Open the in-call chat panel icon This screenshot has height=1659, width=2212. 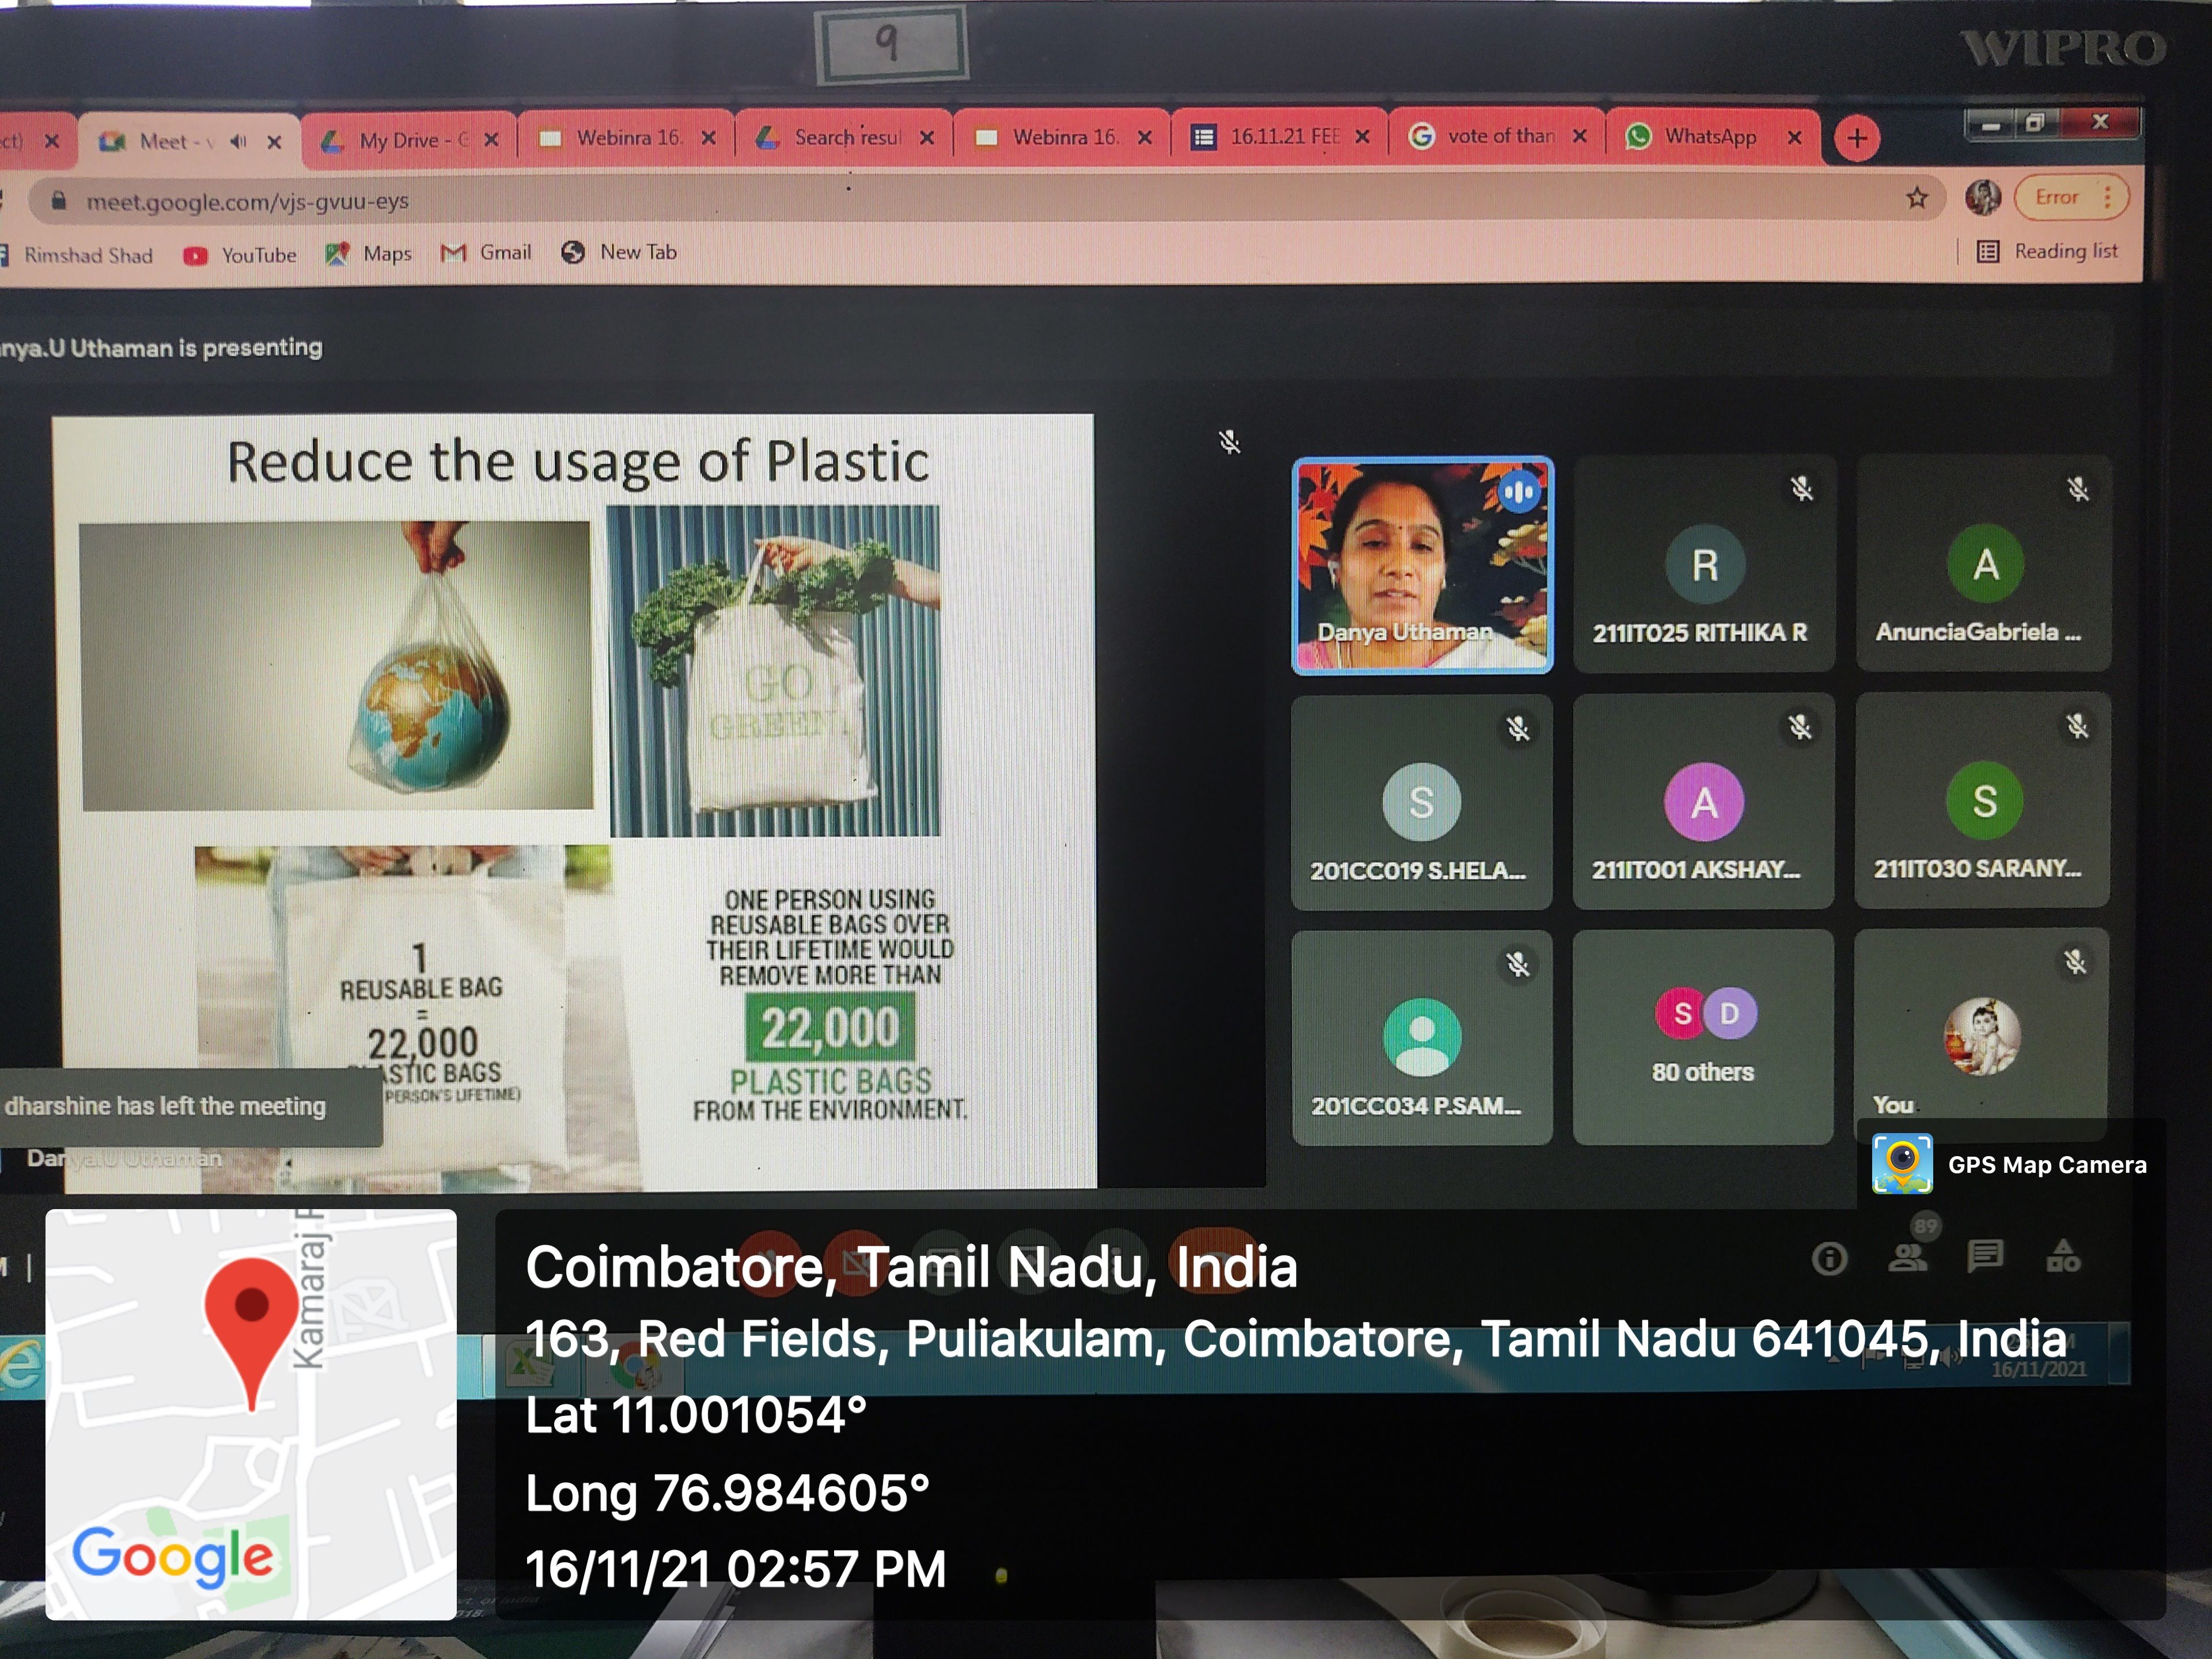point(1985,1256)
